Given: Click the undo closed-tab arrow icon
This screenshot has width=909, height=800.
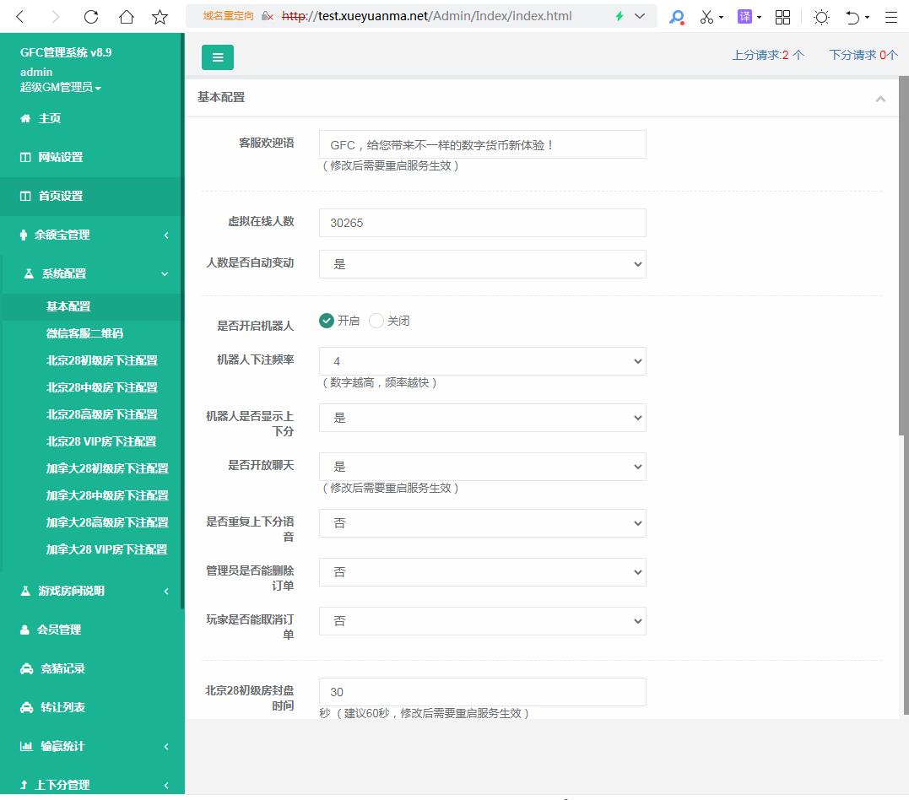Looking at the screenshot, I should point(852,17).
